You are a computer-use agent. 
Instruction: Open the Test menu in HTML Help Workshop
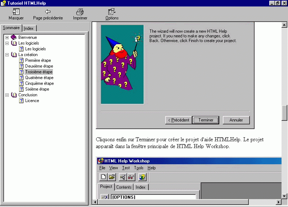coord(126,168)
